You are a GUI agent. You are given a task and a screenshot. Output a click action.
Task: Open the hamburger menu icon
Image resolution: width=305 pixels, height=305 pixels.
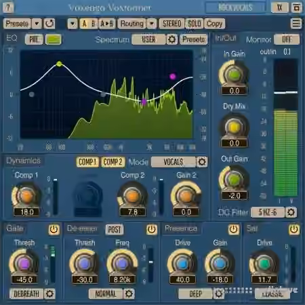(296, 24)
